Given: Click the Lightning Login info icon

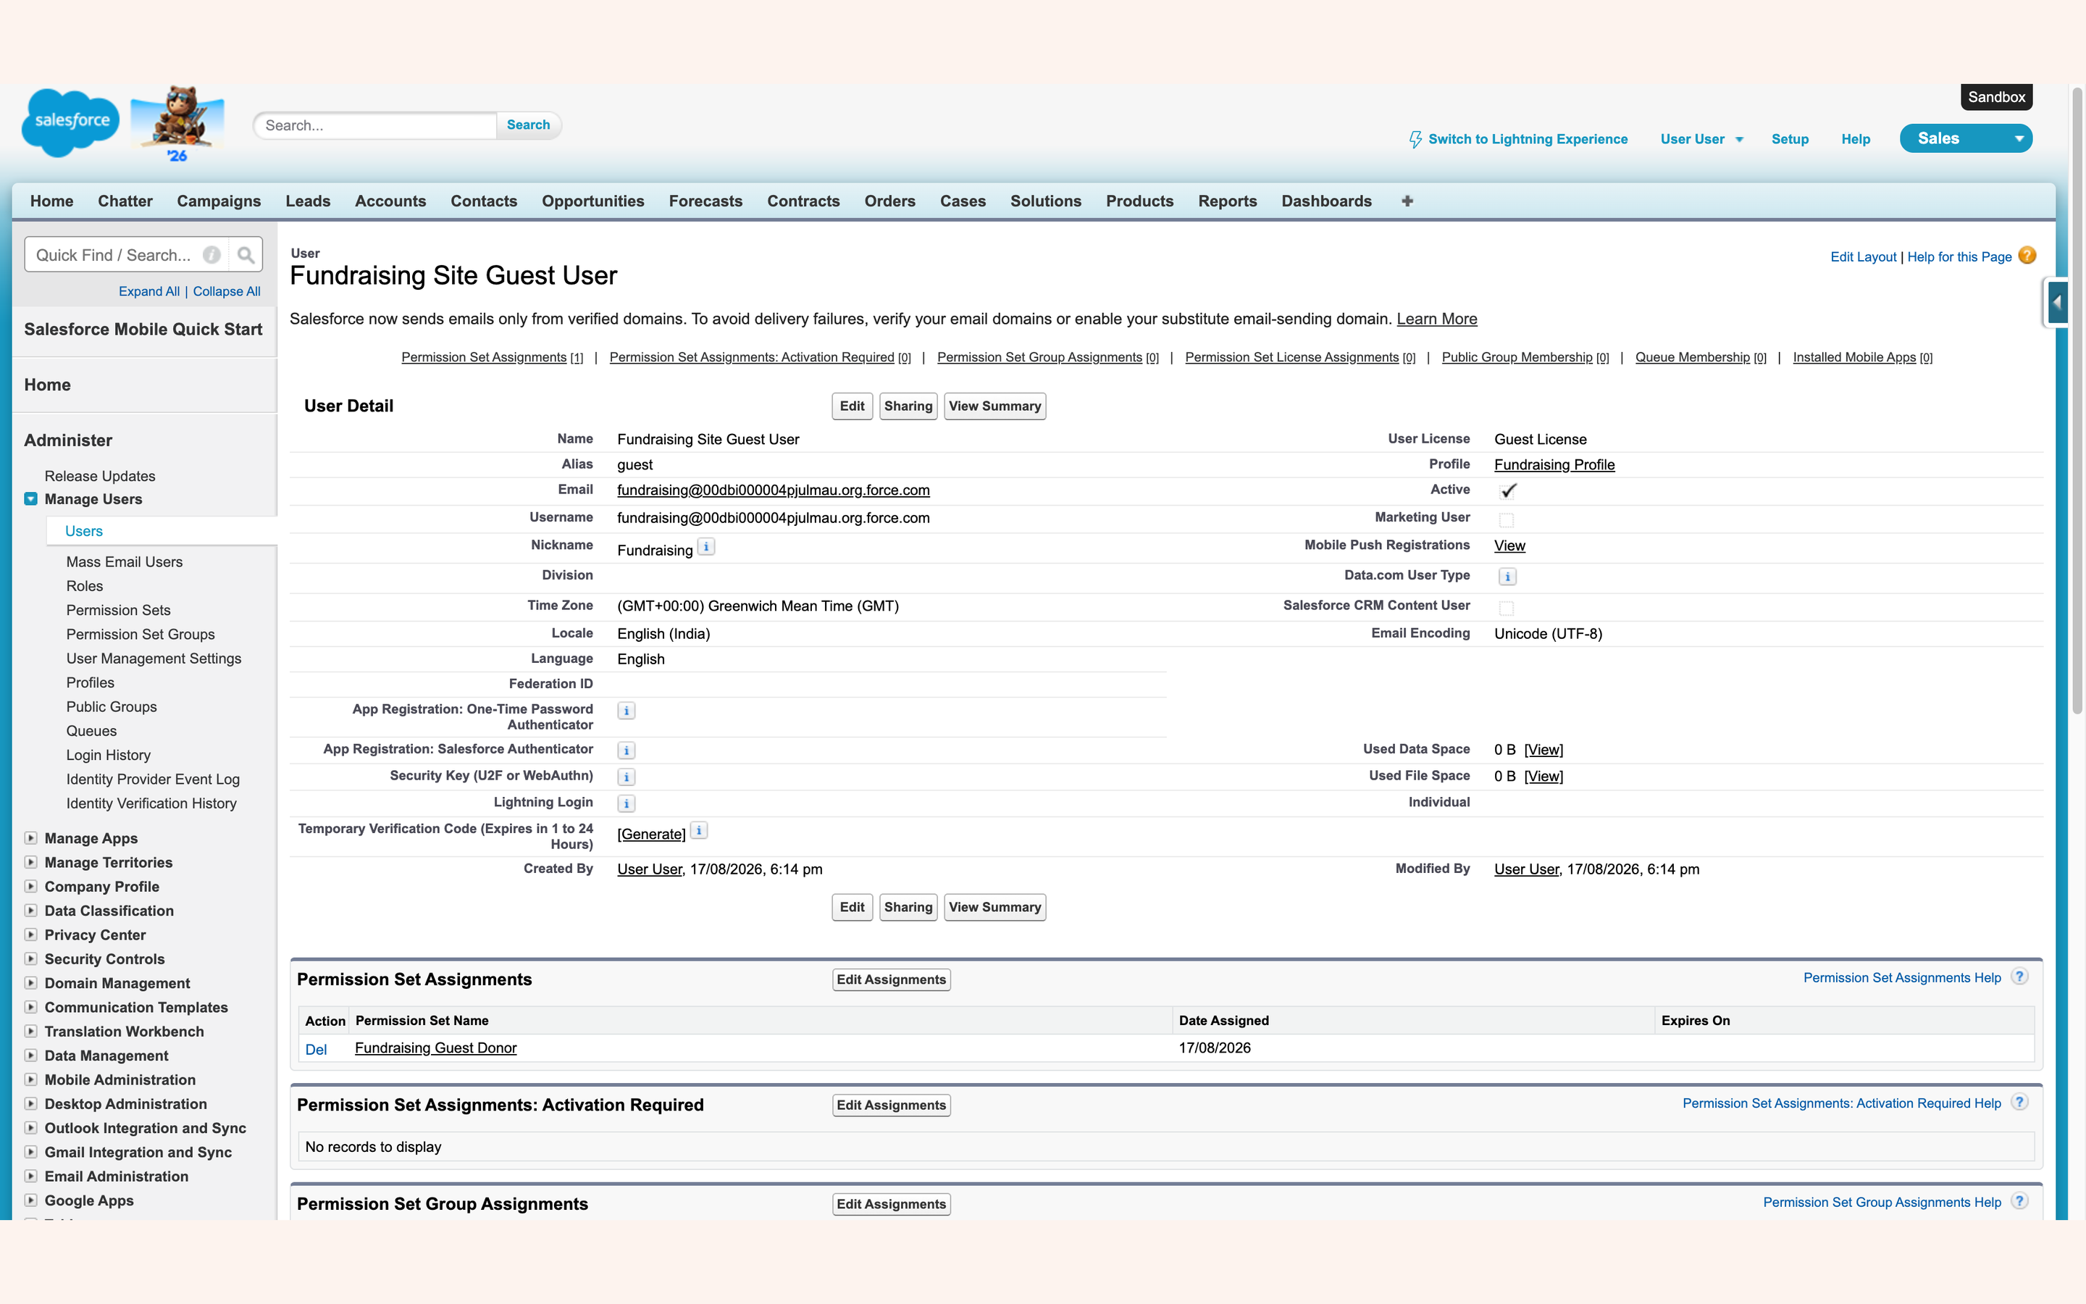Looking at the screenshot, I should click(x=627, y=805).
